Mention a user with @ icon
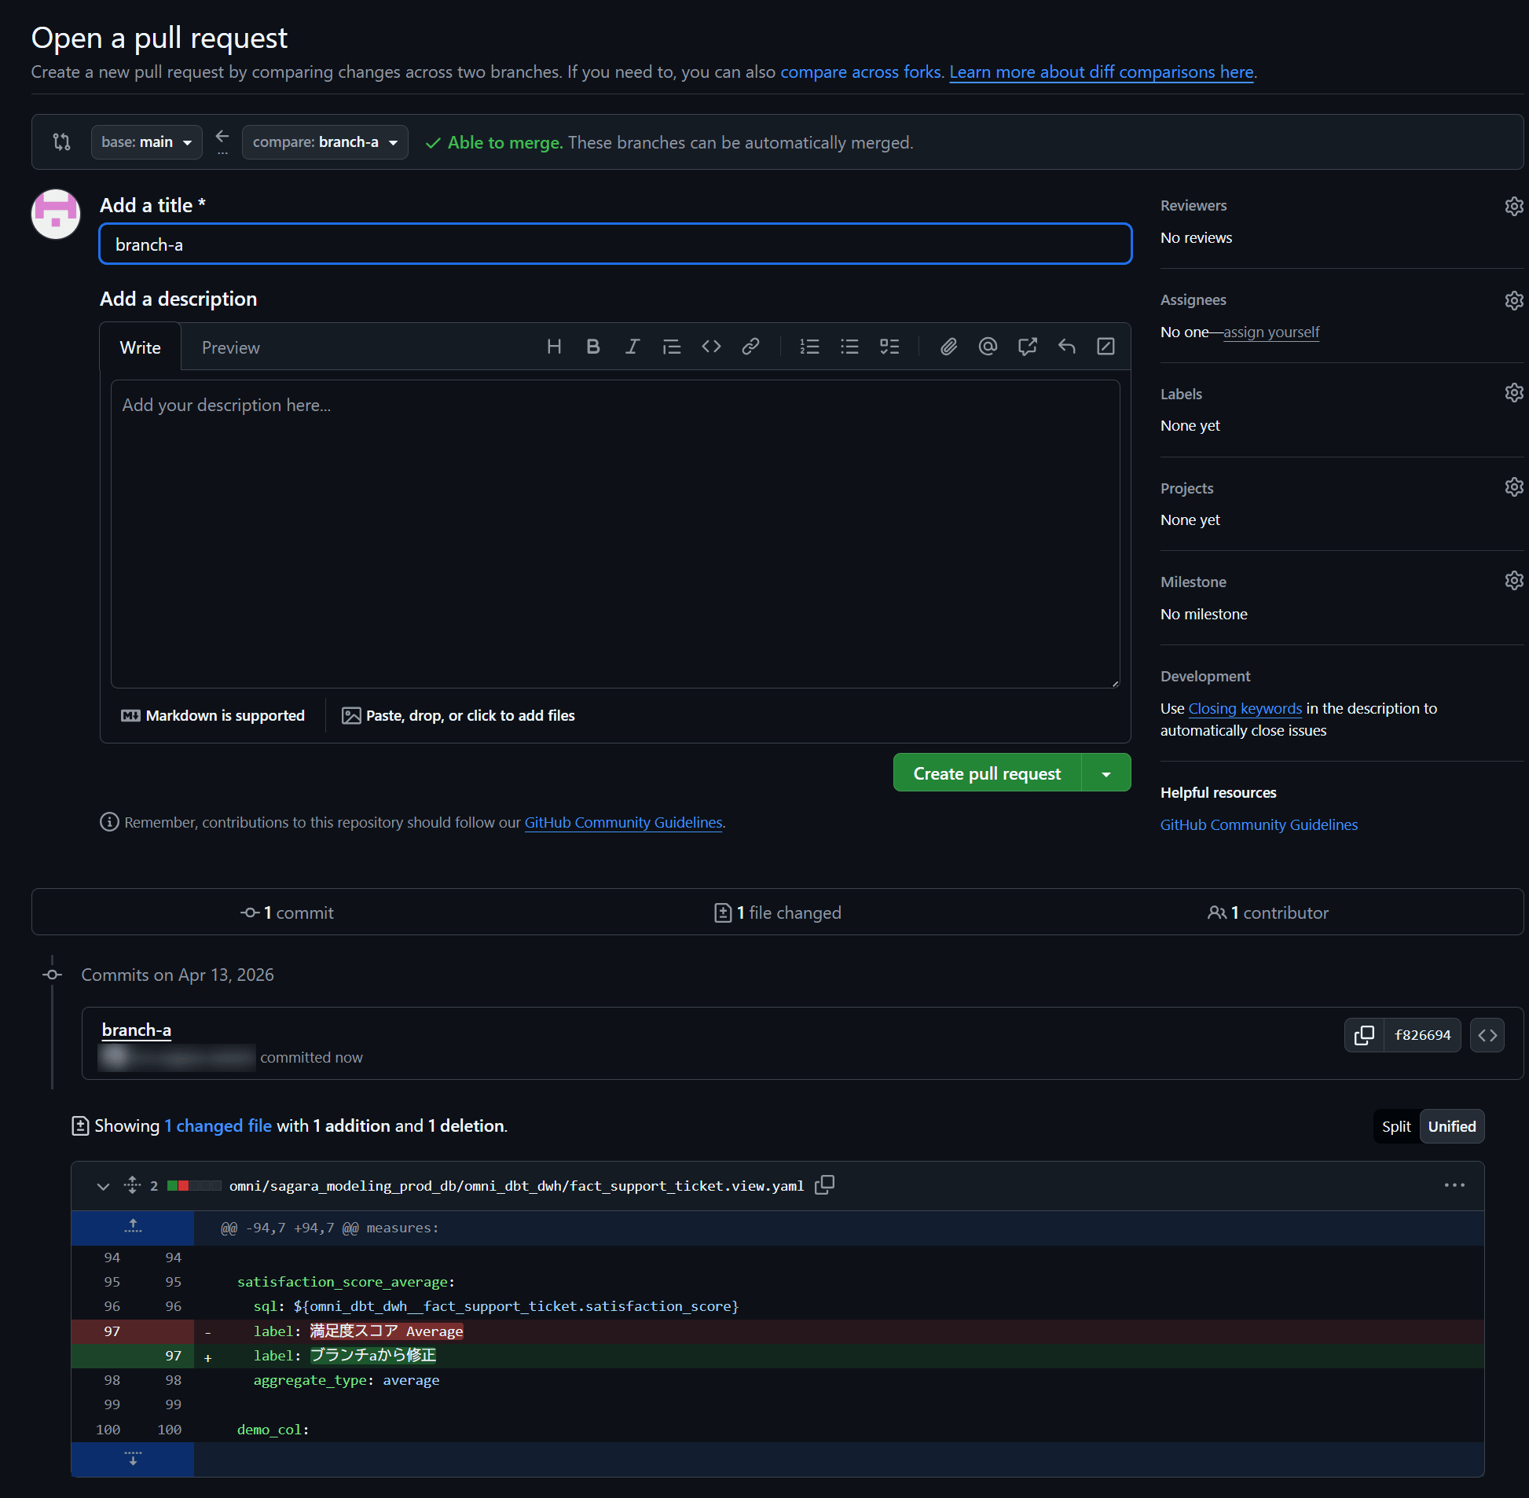This screenshot has width=1529, height=1498. pyautogui.click(x=988, y=347)
